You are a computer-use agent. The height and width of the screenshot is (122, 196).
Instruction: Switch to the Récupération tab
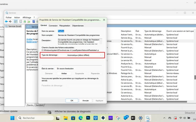click(65, 26)
